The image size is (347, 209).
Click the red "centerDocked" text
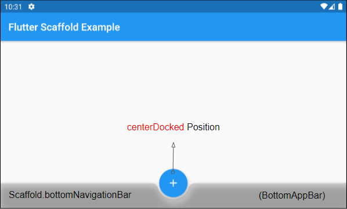pos(156,127)
